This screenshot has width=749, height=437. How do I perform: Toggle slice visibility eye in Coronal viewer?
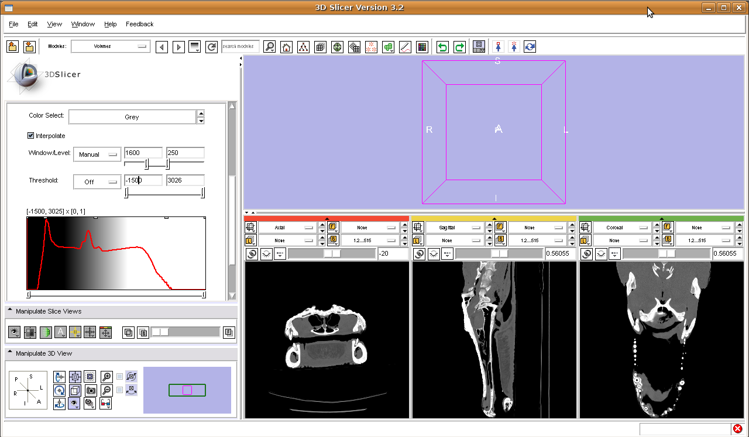pos(602,254)
